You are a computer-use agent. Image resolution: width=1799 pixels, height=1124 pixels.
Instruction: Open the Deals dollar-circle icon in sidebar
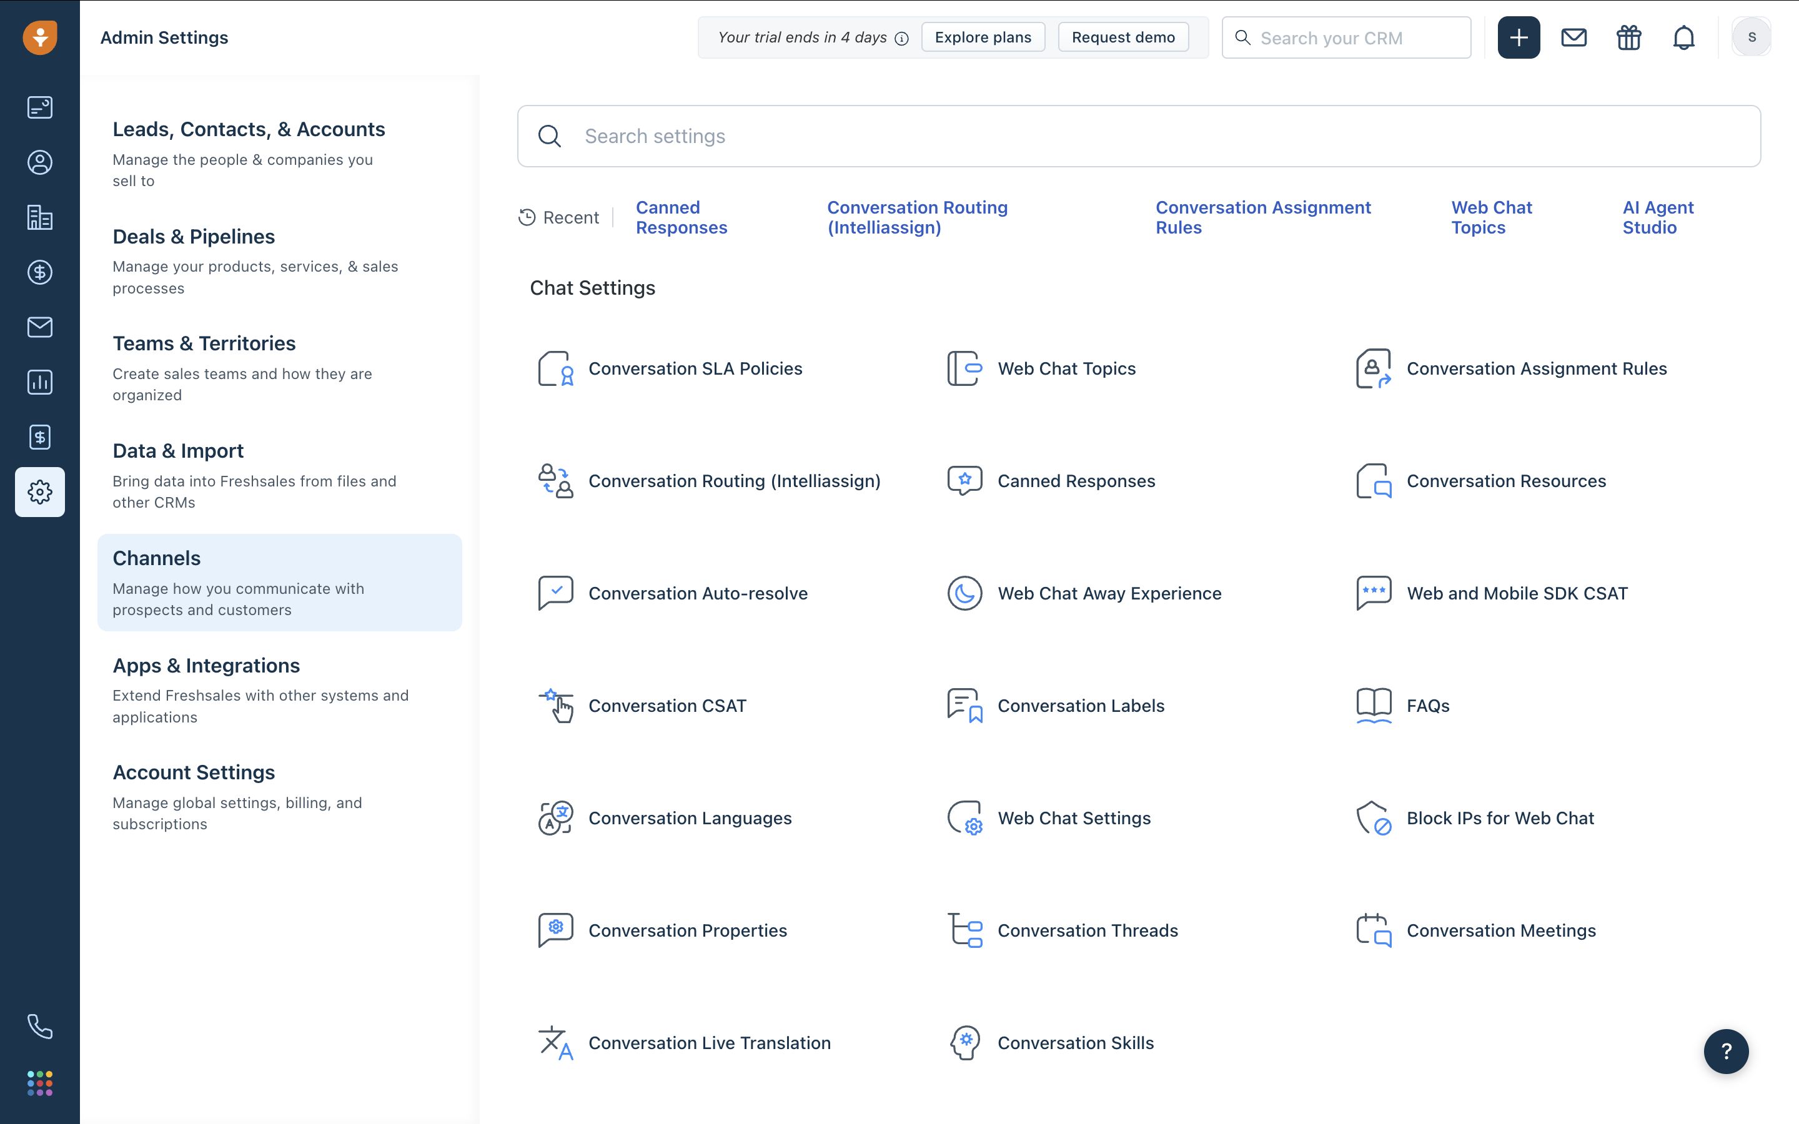[40, 272]
